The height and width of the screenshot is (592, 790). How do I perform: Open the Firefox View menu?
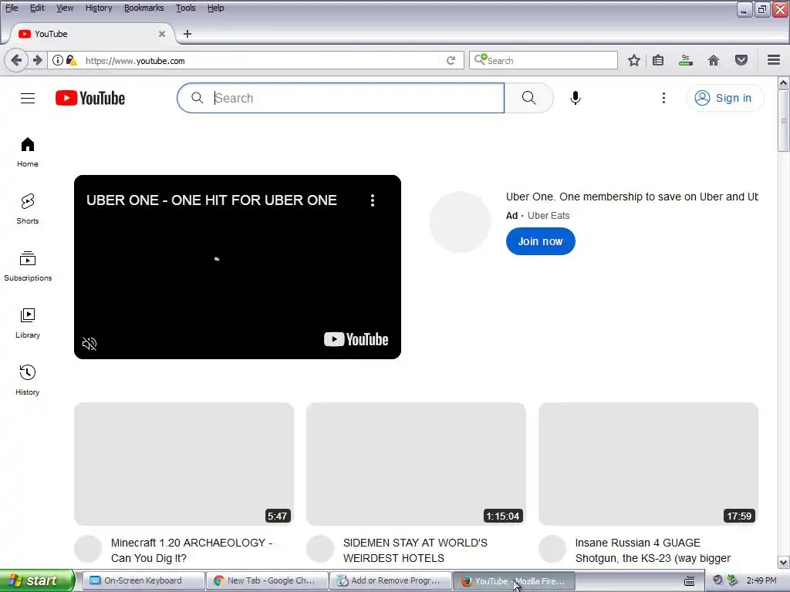click(x=65, y=8)
